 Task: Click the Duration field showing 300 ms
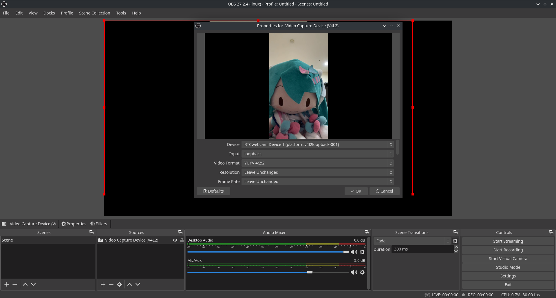point(422,249)
